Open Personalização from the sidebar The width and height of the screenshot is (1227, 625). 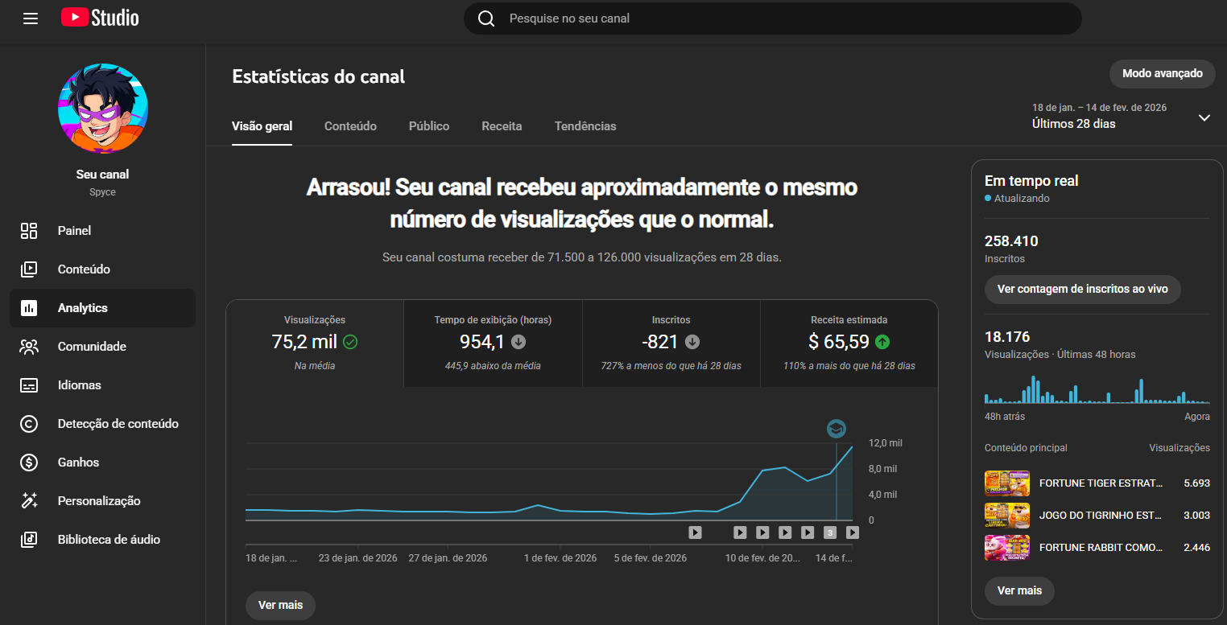pyautogui.click(x=102, y=501)
